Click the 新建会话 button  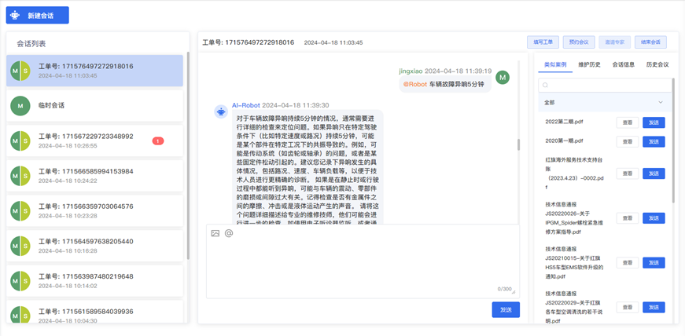pyautogui.click(x=38, y=15)
